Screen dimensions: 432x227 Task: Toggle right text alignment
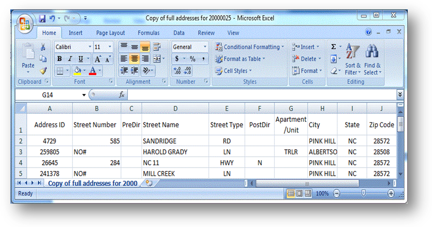(145, 58)
